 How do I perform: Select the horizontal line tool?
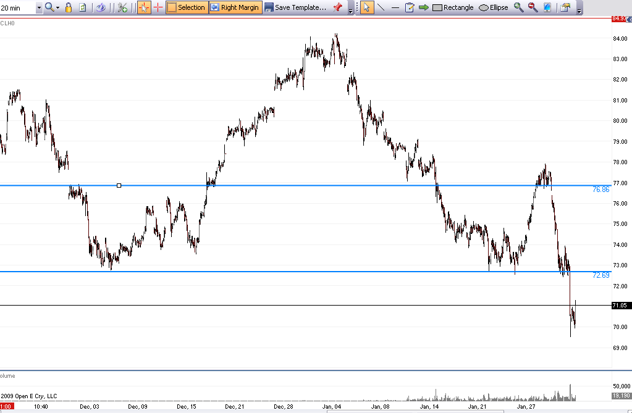click(x=395, y=7)
